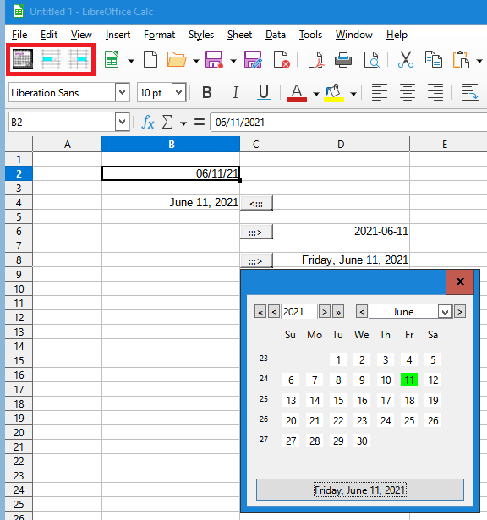Open the Format menu
487x520 pixels.
click(x=159, y=35)
